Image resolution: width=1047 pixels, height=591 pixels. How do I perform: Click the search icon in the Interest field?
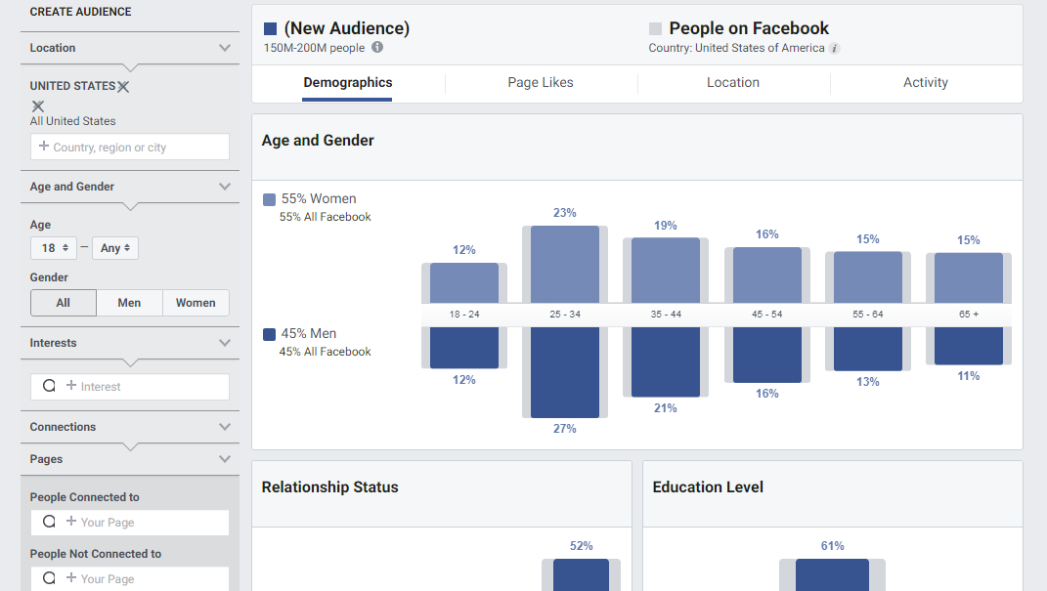[49, 386]
